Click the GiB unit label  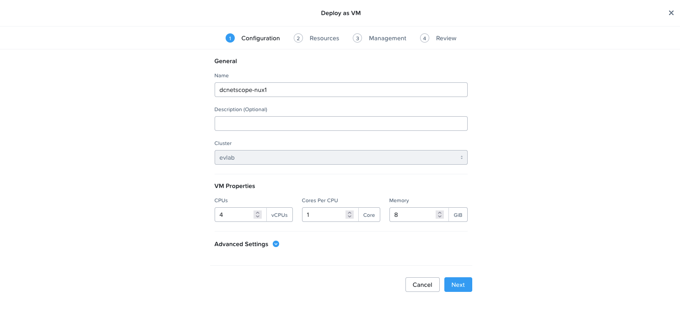click(458, 215)
